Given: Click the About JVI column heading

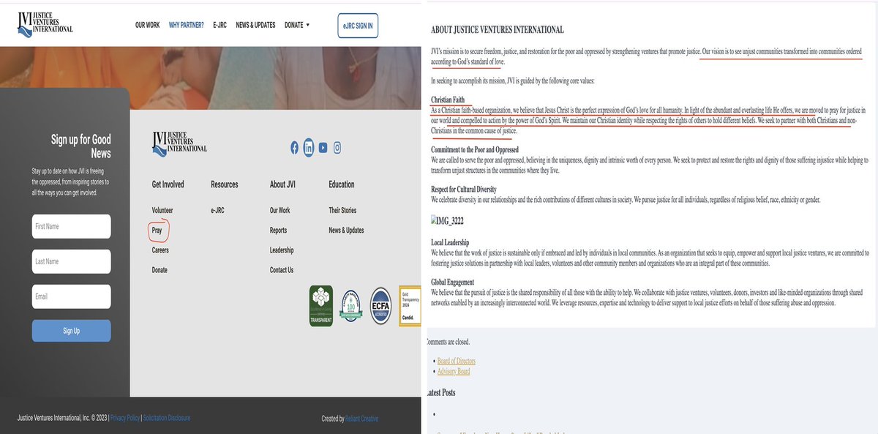Looking at the screenshot, I should click(x=284, y=184).
